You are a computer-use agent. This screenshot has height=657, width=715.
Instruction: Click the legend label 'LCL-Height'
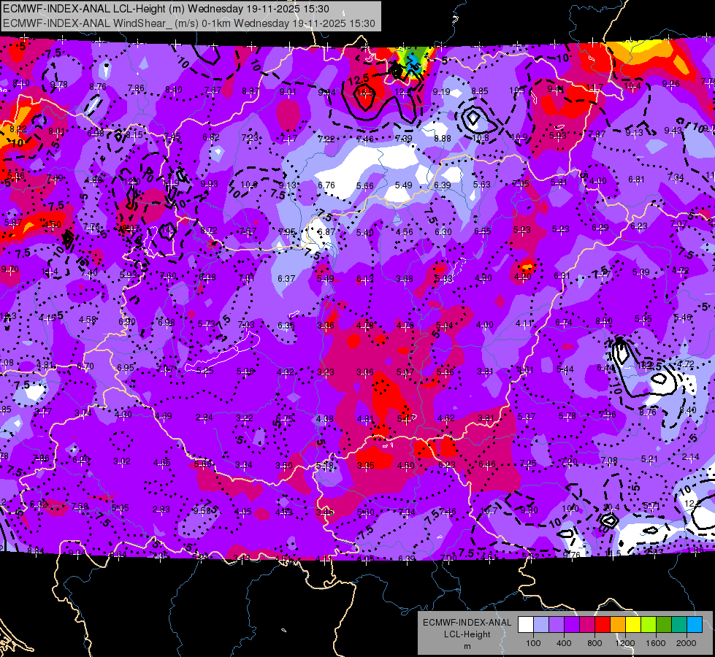467,634
